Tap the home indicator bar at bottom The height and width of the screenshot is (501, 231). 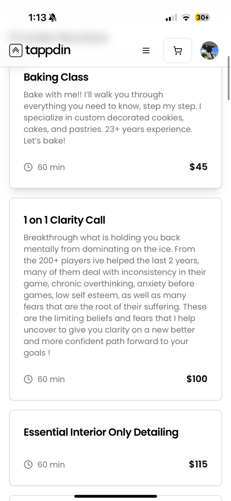[x=115, y=496]
